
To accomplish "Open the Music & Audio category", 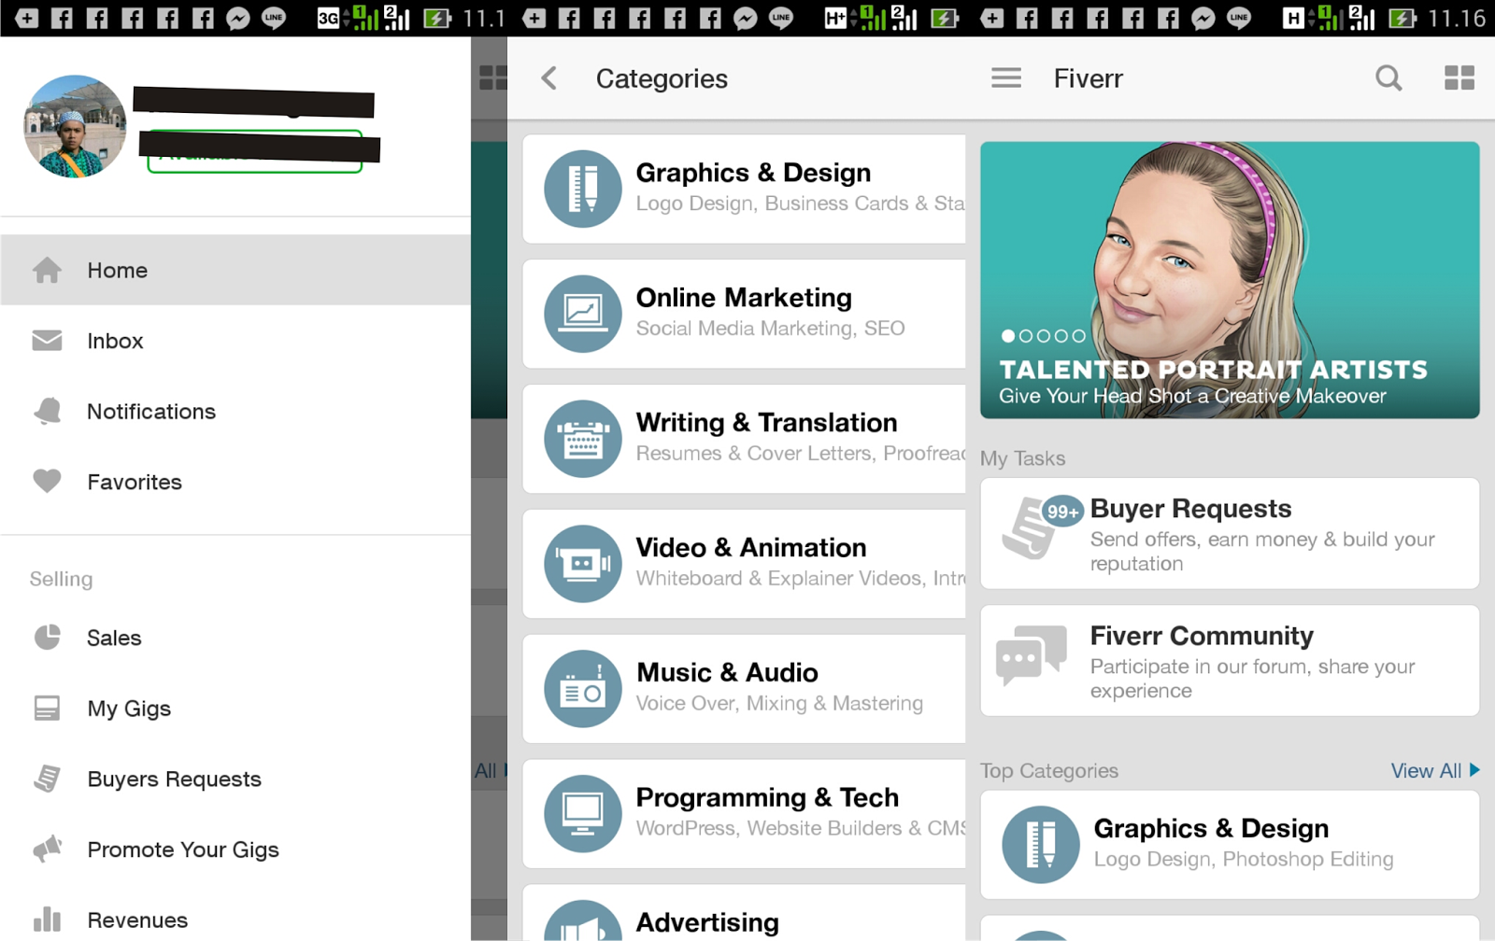I will tap(744, 689).
